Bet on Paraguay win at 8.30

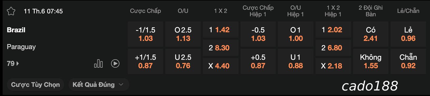(221, 48)
